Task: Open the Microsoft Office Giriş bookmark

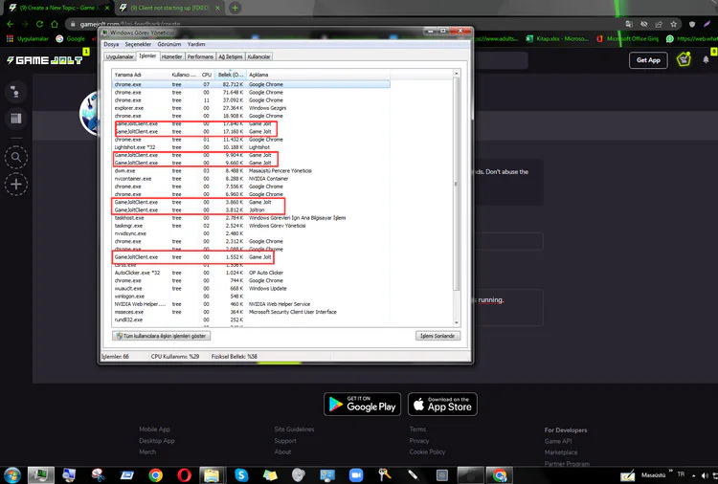Action: pyautogui.click(x=627, y=39)
